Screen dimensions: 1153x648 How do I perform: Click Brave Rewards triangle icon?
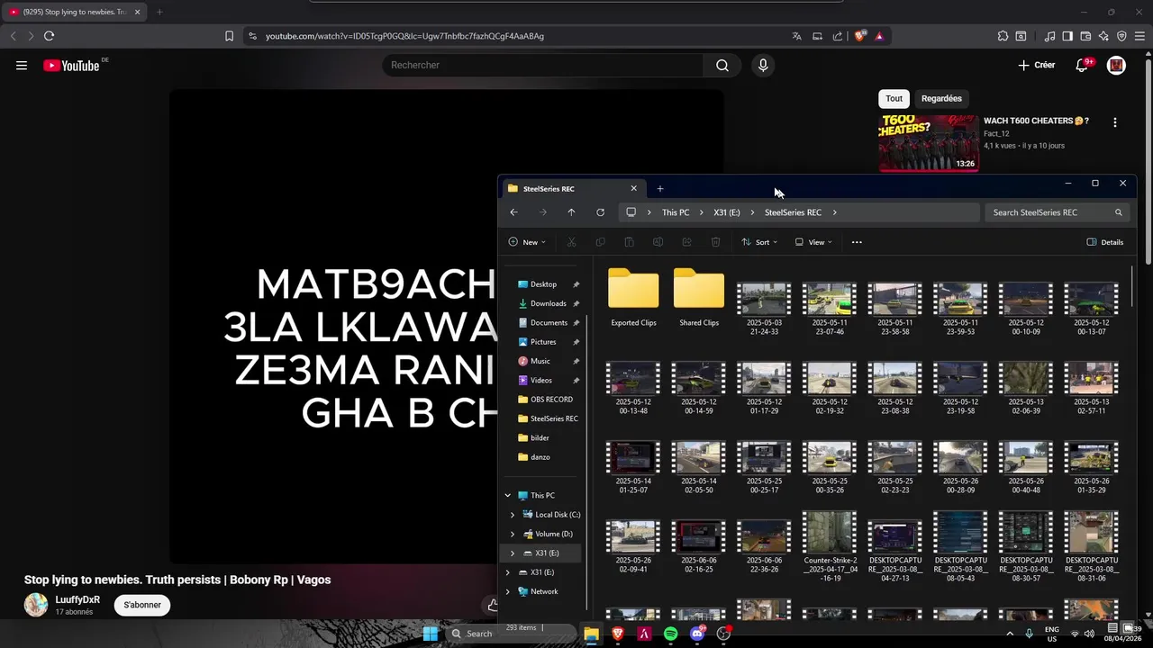(x=879, y=36)
